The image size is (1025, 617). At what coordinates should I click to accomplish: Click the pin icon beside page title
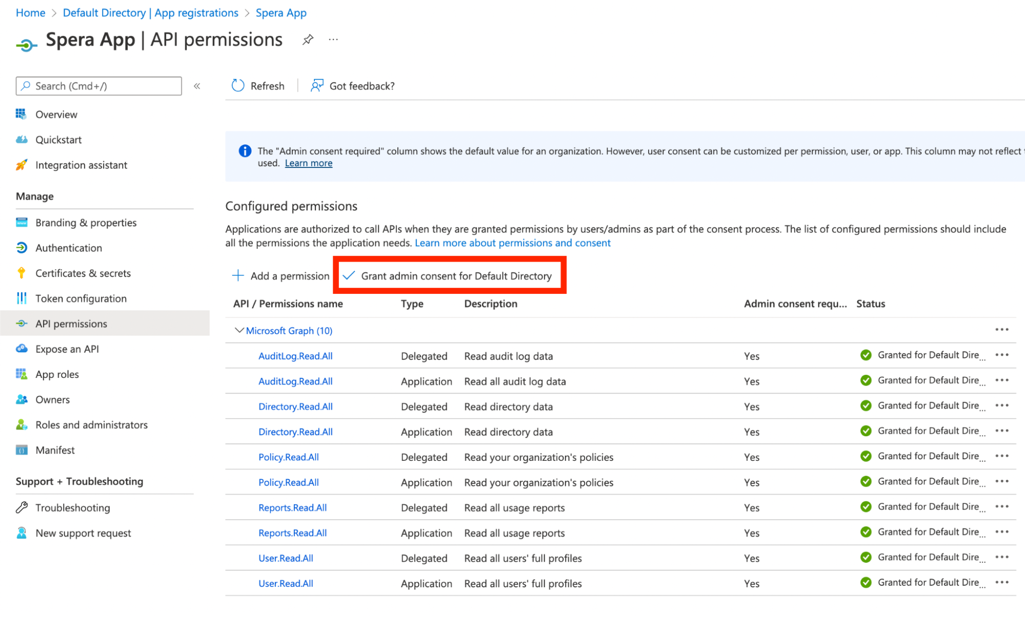pyautogui.click(x=308, y=39)
